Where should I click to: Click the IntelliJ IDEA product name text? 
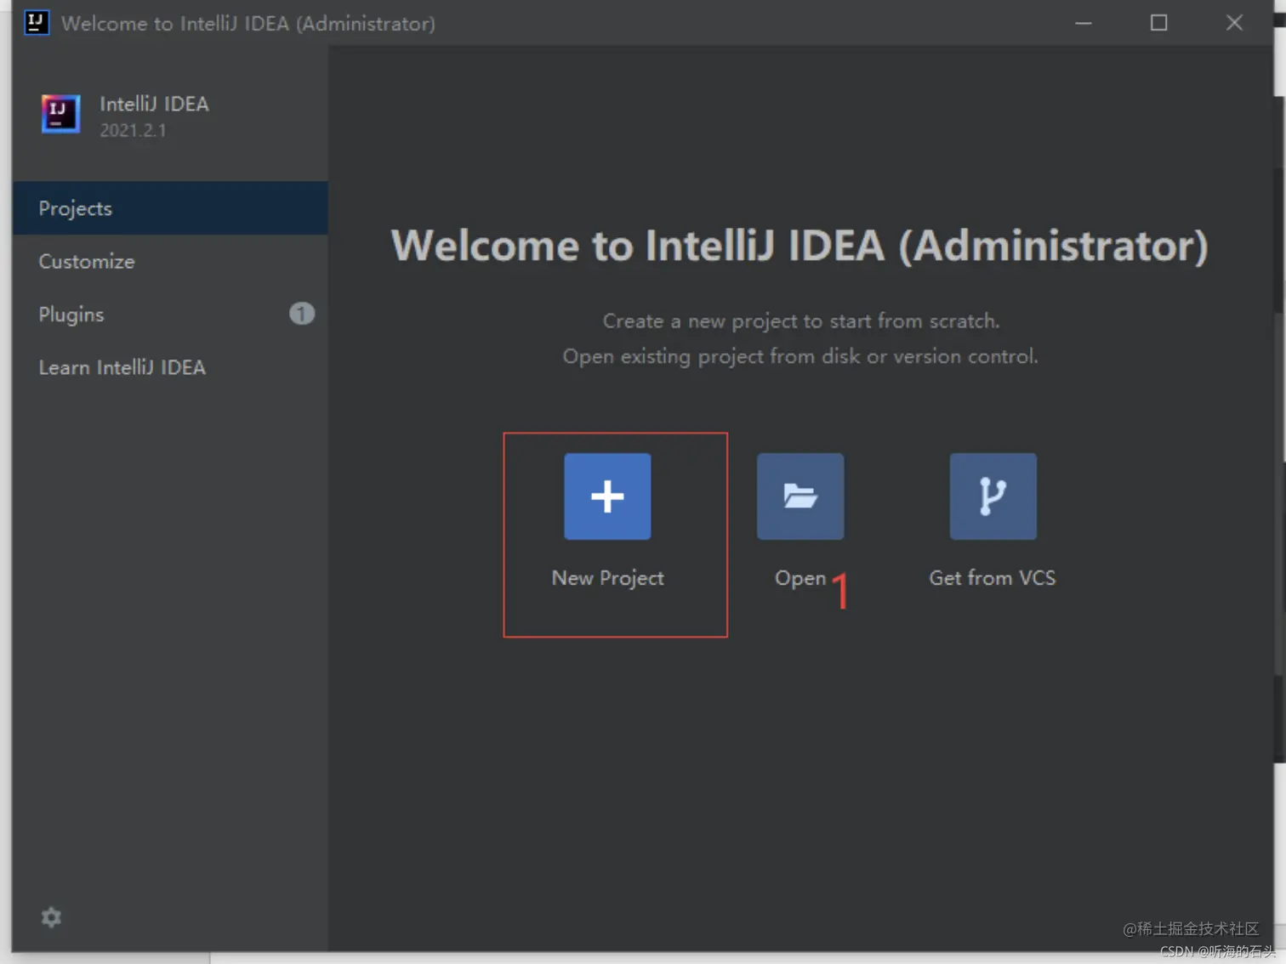(154, 104)
